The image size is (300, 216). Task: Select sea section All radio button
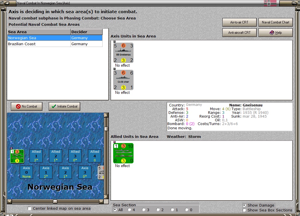point(115,210)
